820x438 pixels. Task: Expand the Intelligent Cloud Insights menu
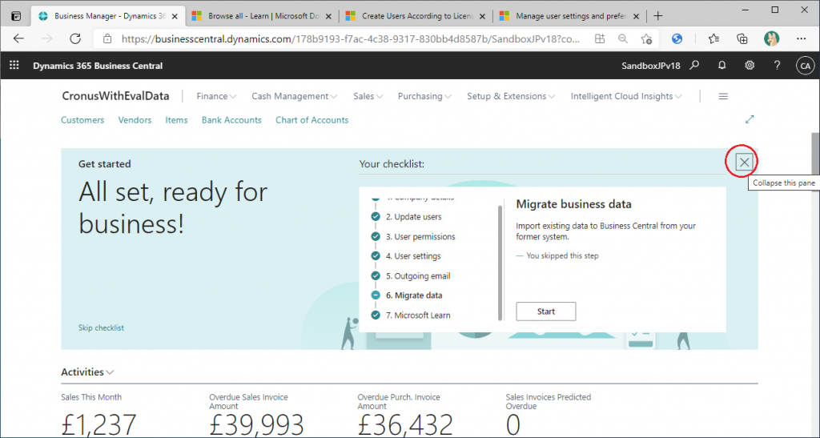(x=626, y=96)
